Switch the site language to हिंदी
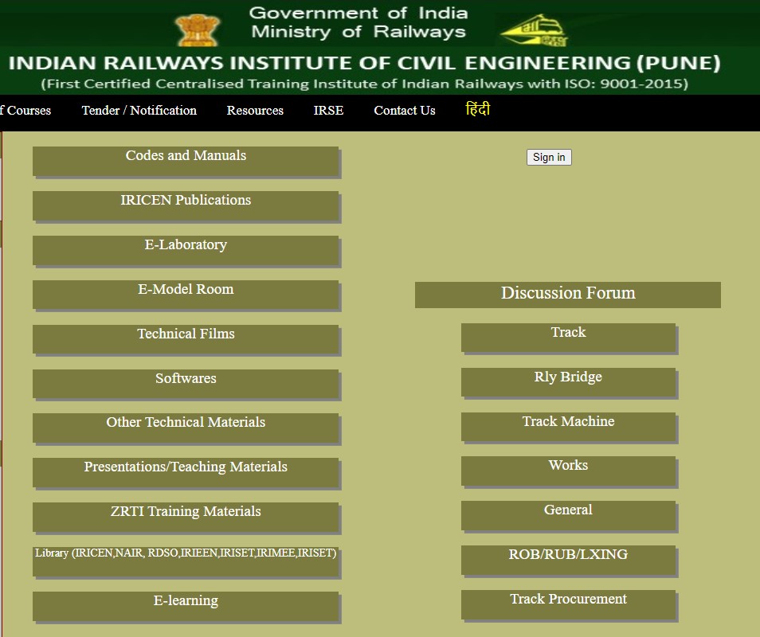 476,110
